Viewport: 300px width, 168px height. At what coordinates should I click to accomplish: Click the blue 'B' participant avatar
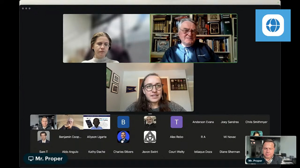(x=123, y=122)
